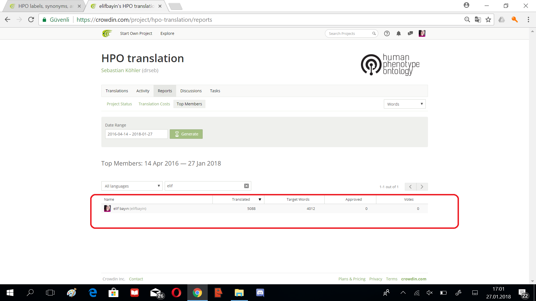Open the help question mark icon
This screenshot has height=301, width=536.
pyautogui.click(x=387, y=33)
